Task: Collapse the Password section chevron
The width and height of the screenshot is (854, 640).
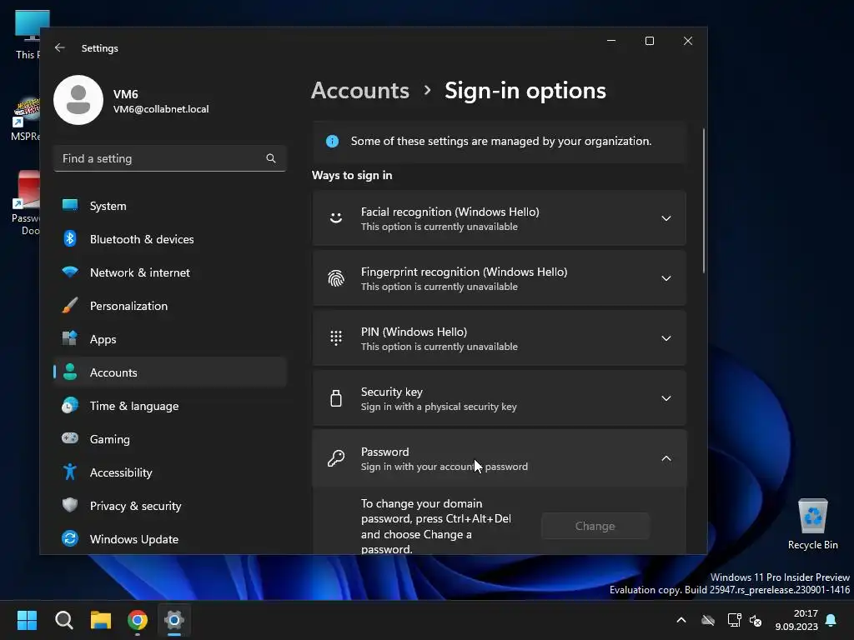Action: click(x=666, y=458)
